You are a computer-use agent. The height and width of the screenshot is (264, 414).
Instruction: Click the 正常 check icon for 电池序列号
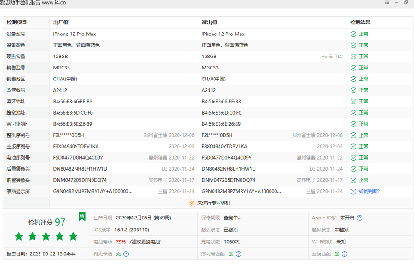tap(353, 158)
